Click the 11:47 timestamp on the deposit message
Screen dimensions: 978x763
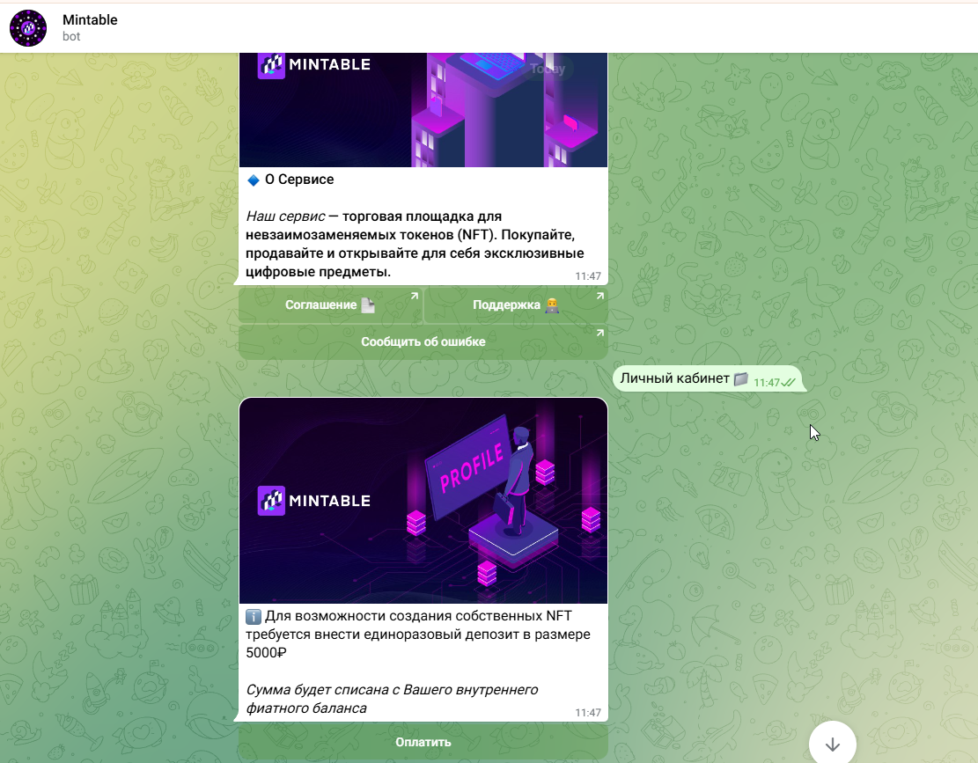click(x=587, y=713)
